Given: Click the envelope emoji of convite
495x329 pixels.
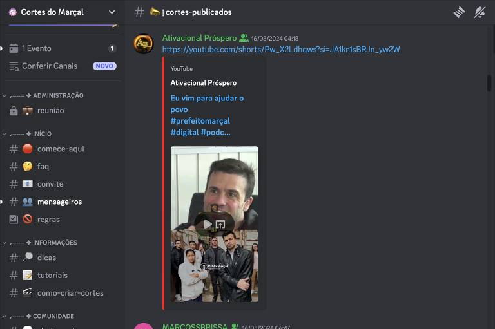Looking at the screenshot, I should coord(28,184).
